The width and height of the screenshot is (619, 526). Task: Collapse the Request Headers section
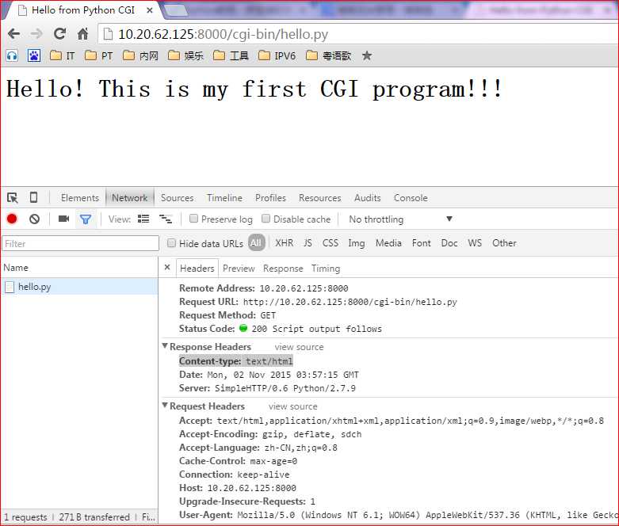(165, 406)
